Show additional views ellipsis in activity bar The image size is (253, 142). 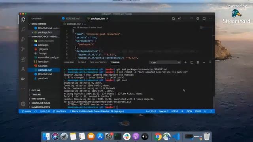23,88
